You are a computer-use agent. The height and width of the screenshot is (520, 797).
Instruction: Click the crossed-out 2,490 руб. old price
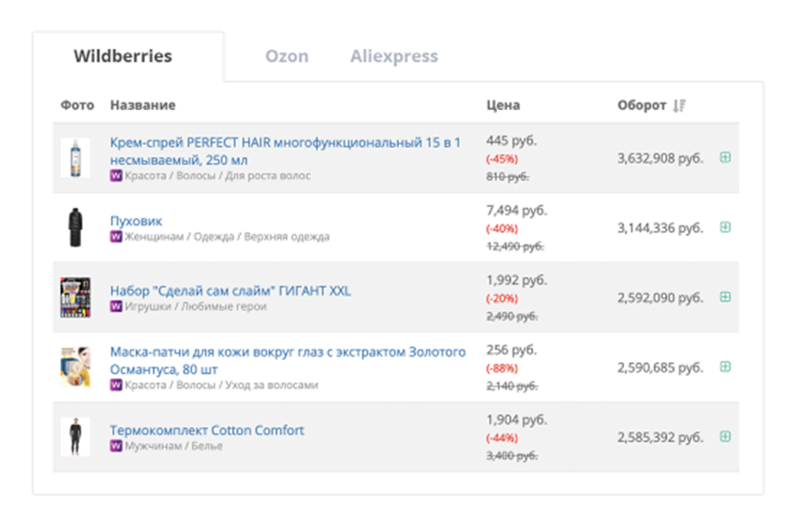click(x=512, y=316)
